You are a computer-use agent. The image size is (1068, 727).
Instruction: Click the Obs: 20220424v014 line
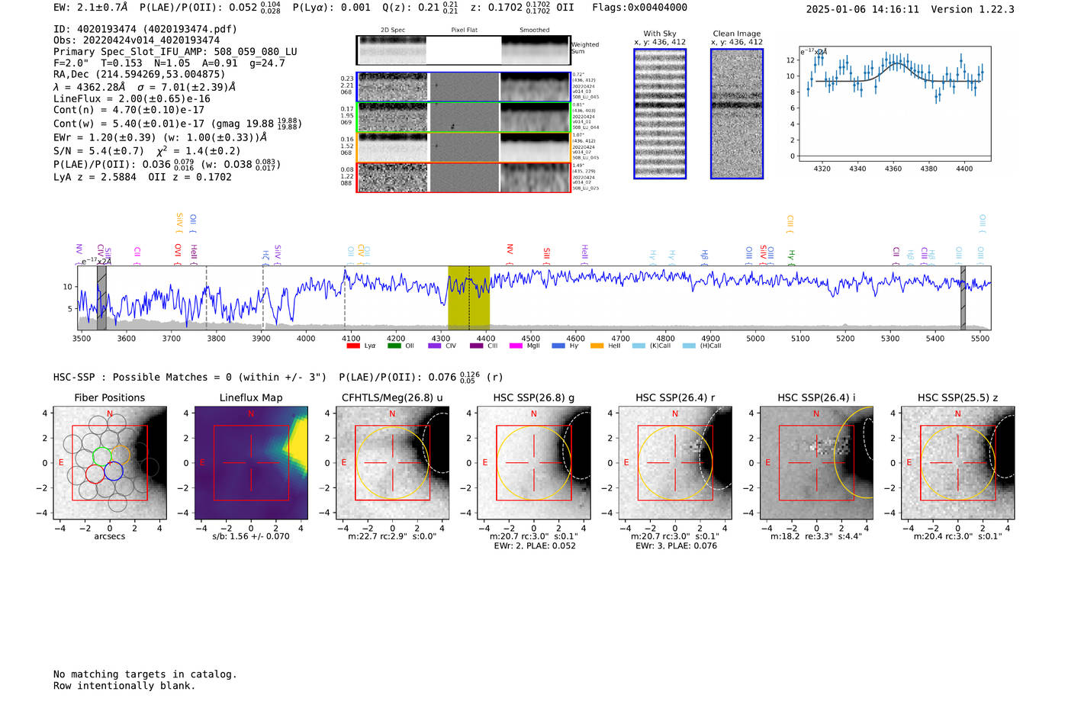pos(137,40)
